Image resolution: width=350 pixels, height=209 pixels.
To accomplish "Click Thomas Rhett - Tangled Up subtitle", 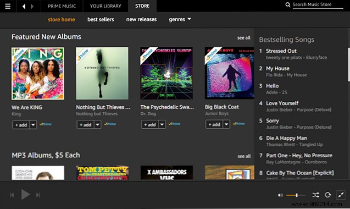I will (x=295, y=145).
